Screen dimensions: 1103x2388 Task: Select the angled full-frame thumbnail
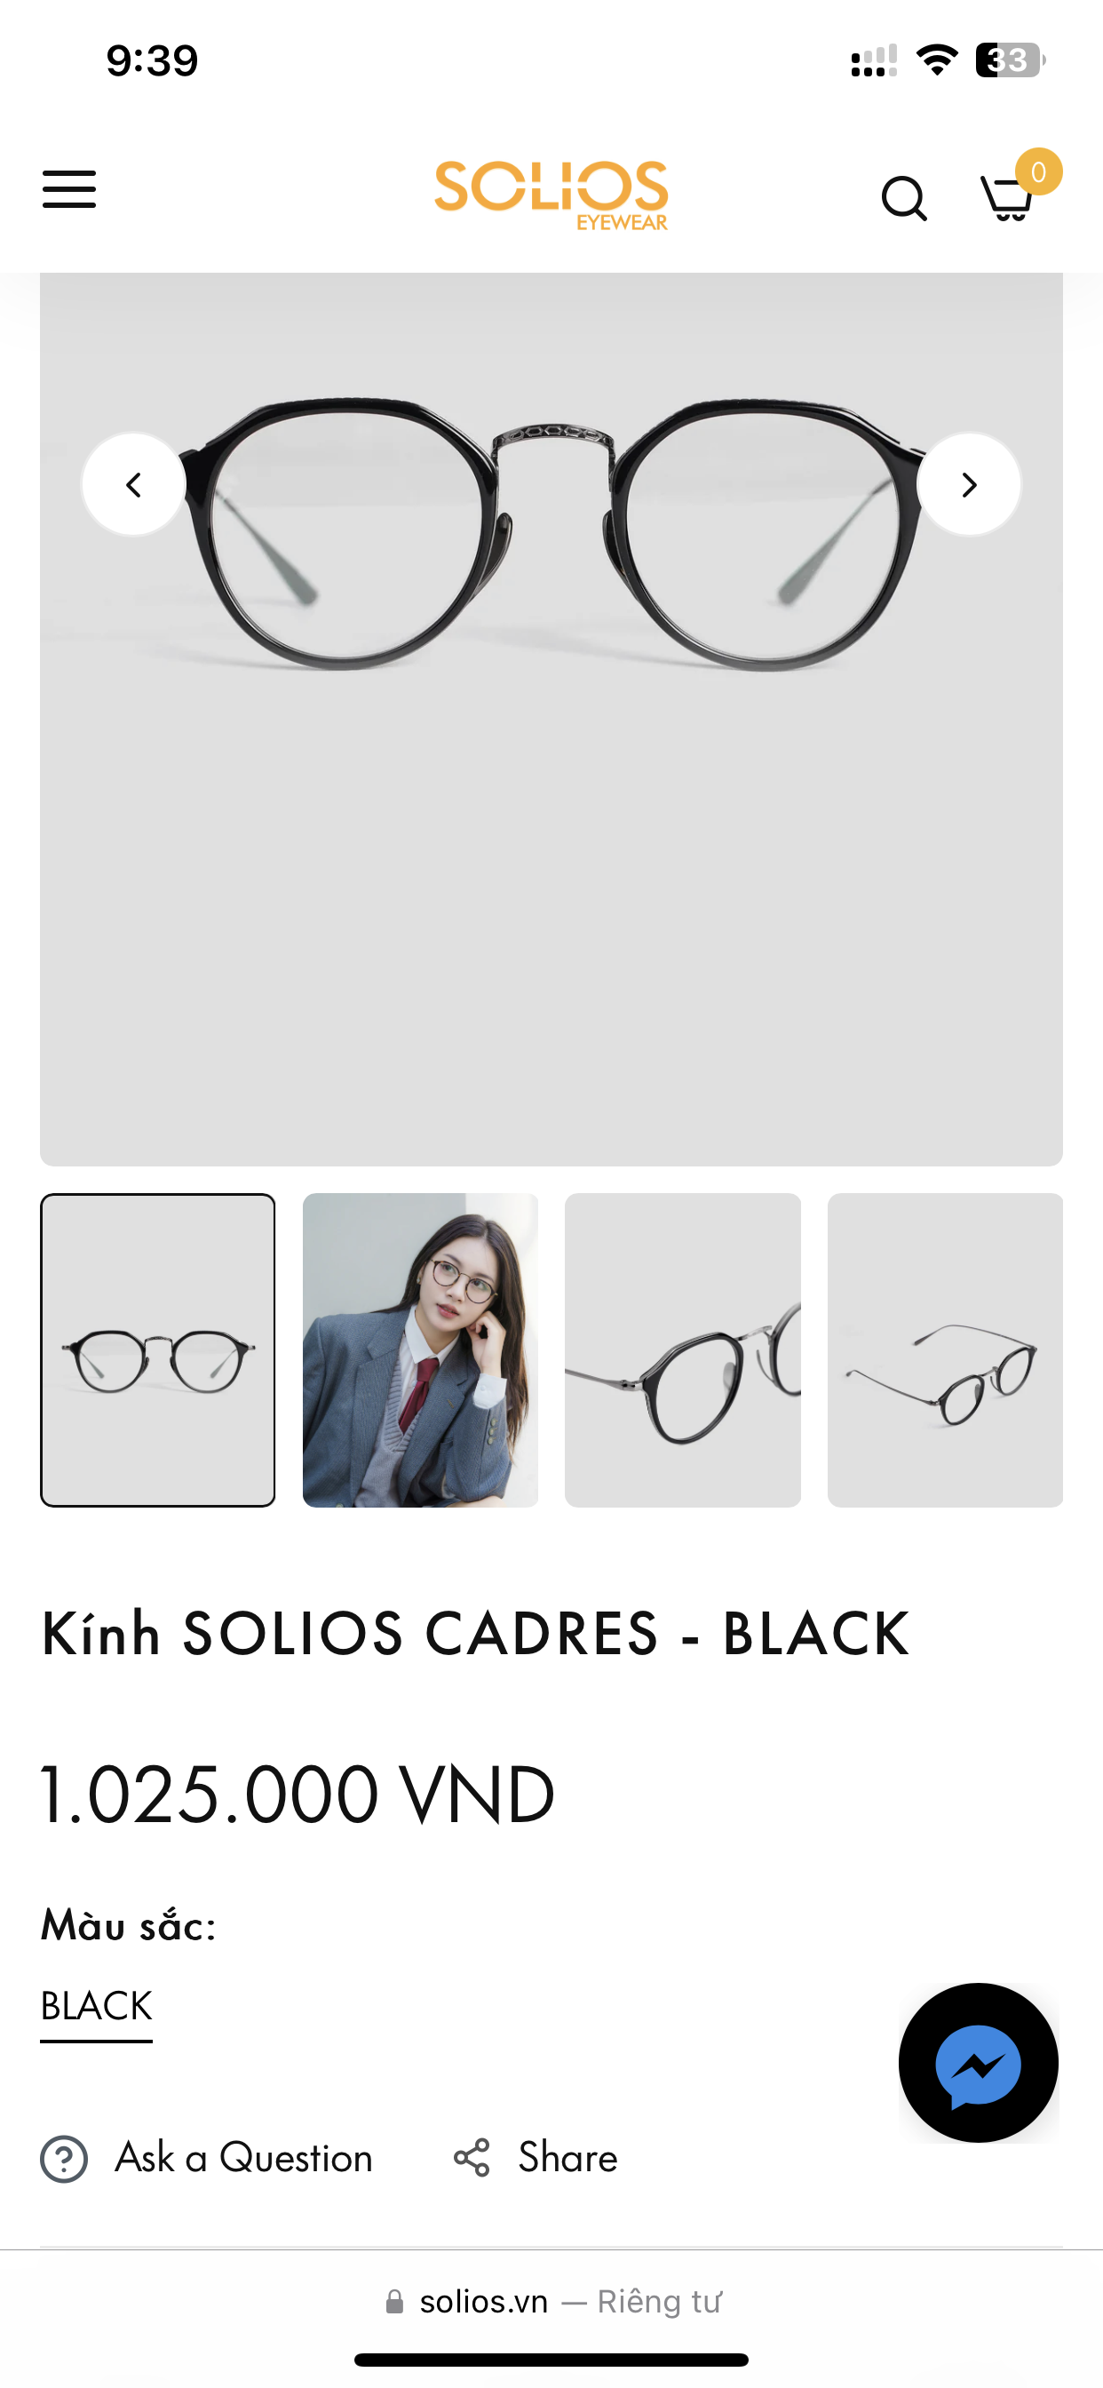pyautogui.click(x=945, y=1349)
